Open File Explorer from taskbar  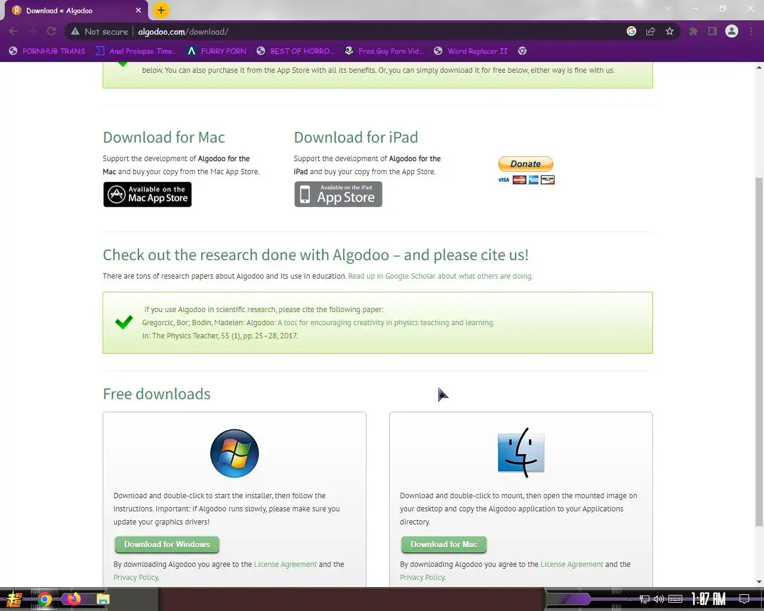click(103, 599)
